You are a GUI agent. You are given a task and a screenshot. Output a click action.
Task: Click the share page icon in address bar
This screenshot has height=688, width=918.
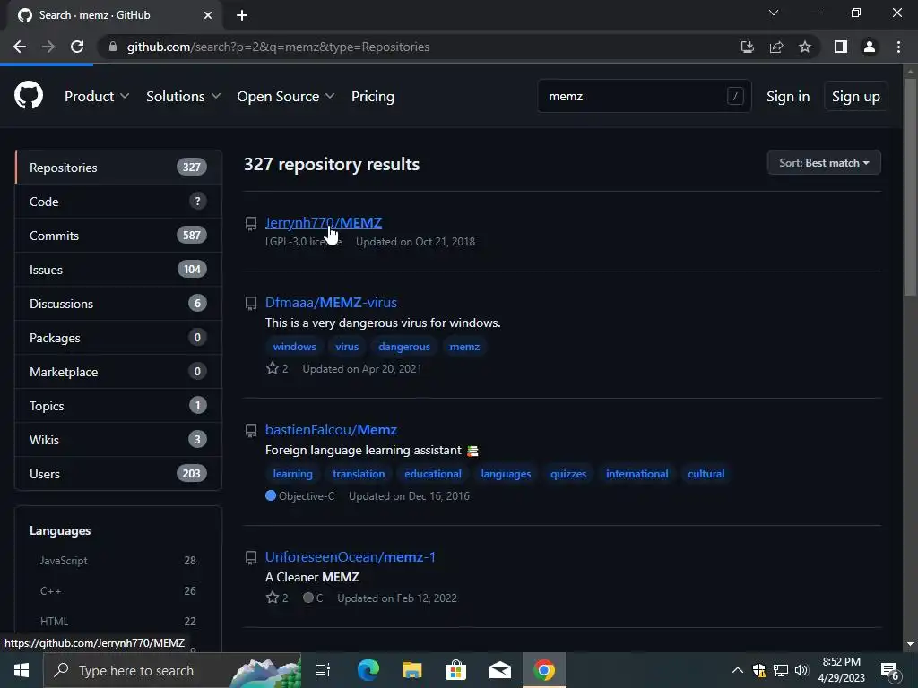click(776, 47)
